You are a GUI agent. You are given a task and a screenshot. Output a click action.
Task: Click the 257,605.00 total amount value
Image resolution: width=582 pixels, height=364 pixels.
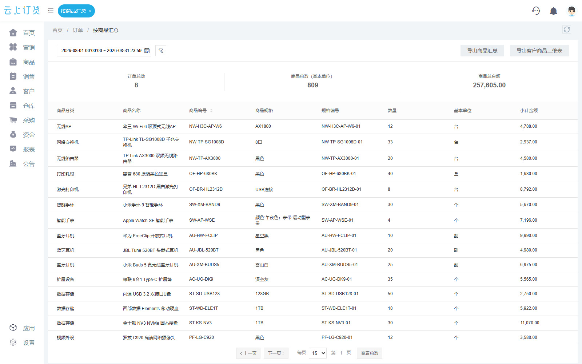pyautogui.click(x=489, y=85)
